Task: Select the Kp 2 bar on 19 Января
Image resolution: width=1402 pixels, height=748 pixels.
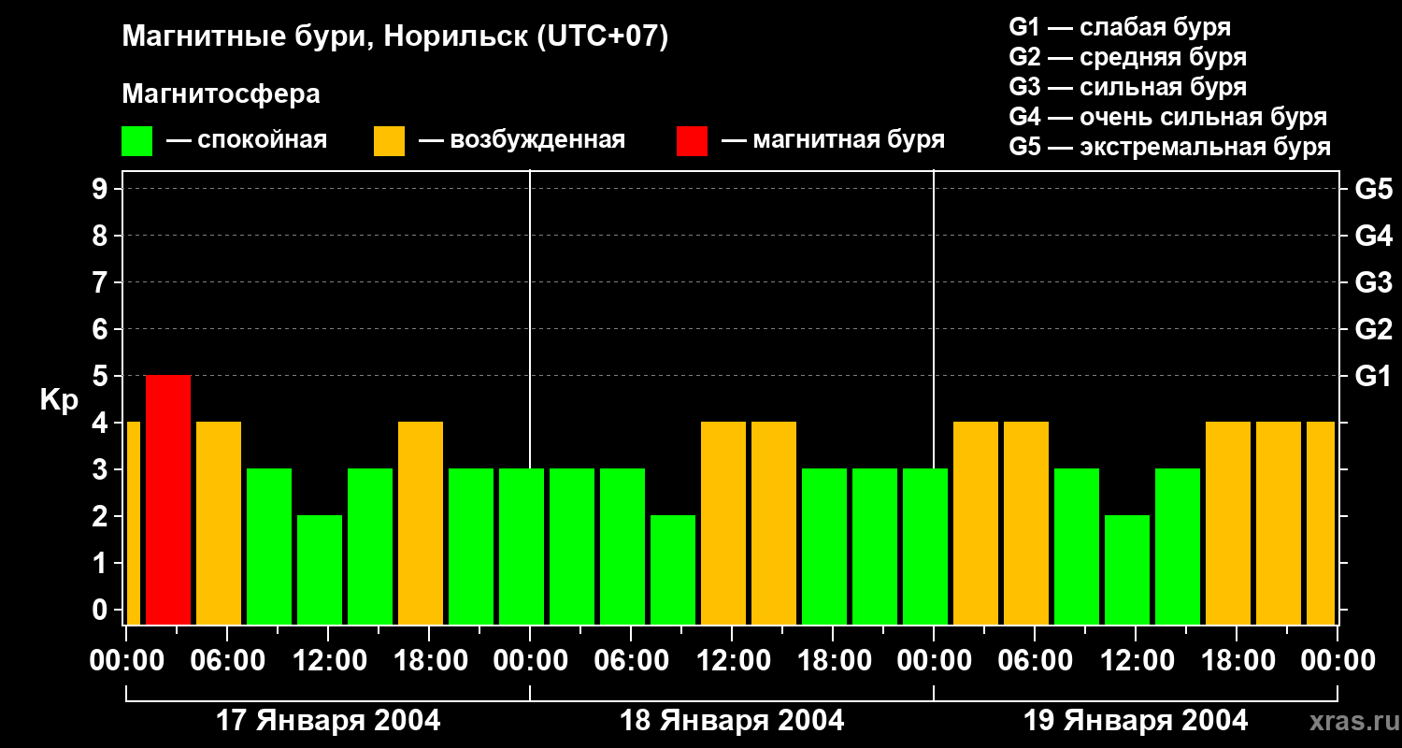Action: [x=1127, y=569]
